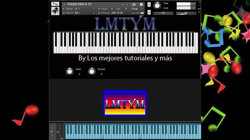Click the Semi value 0
Viewport: 250px width, 140px height.
[x=79, y=74]
